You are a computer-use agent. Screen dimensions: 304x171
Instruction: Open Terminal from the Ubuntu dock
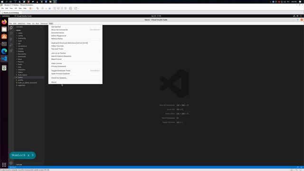coord(4,44)
